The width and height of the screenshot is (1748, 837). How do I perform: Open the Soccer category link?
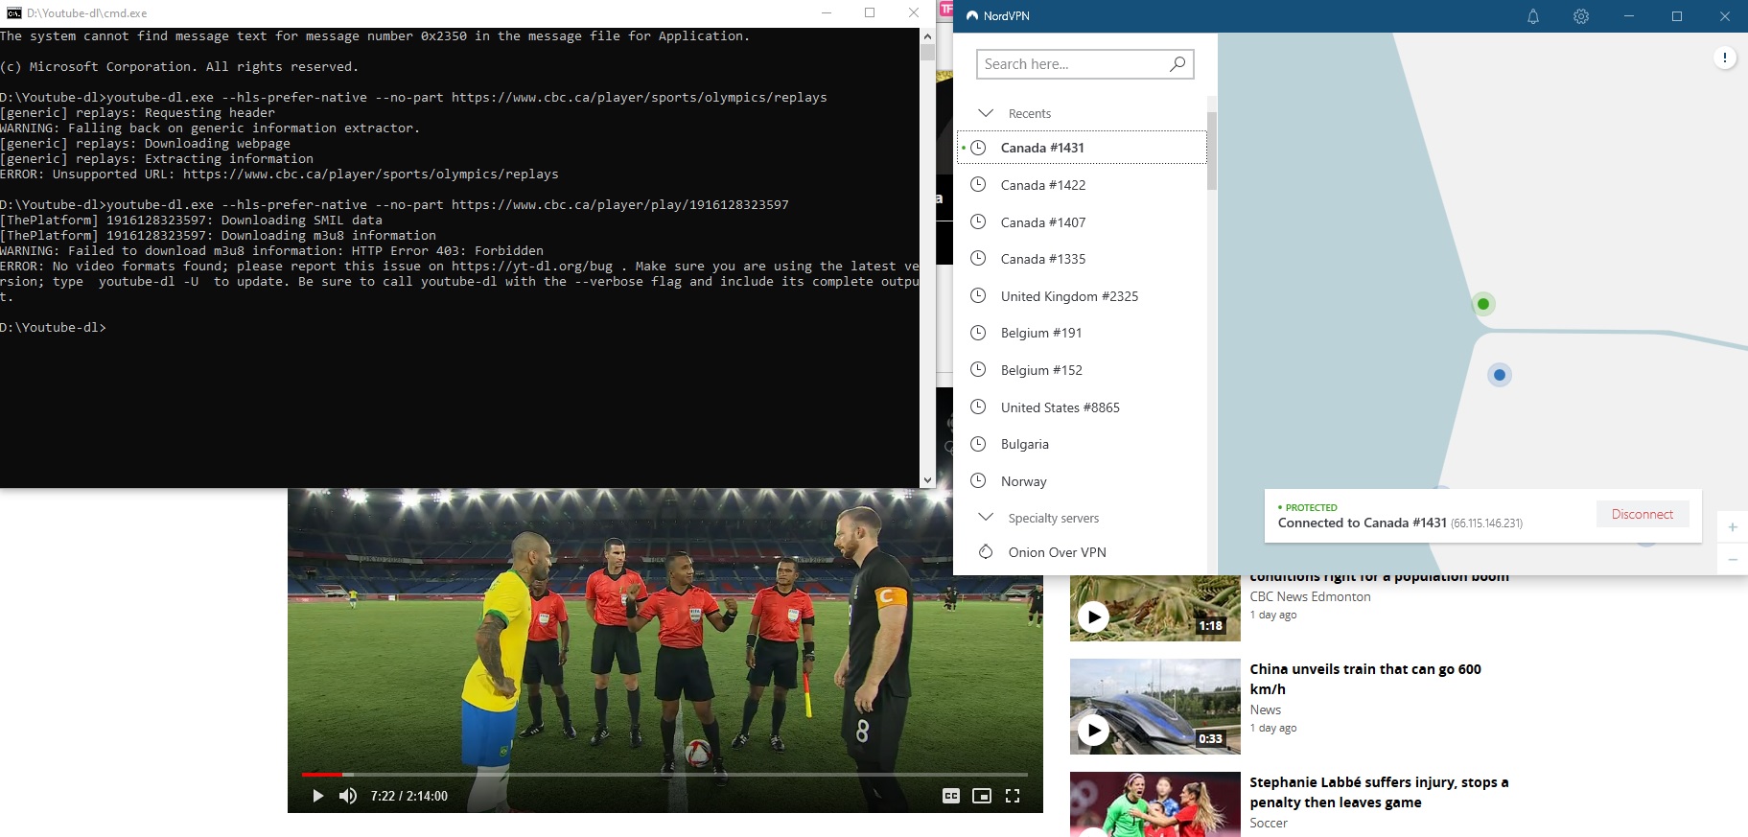(x=1269, y=823)
